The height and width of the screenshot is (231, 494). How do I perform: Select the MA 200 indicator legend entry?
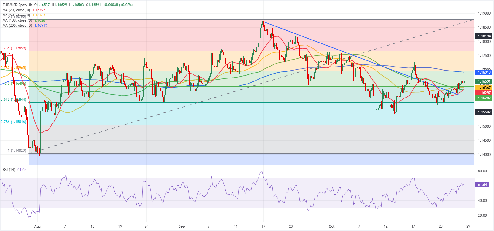click(x=18, y=26)
